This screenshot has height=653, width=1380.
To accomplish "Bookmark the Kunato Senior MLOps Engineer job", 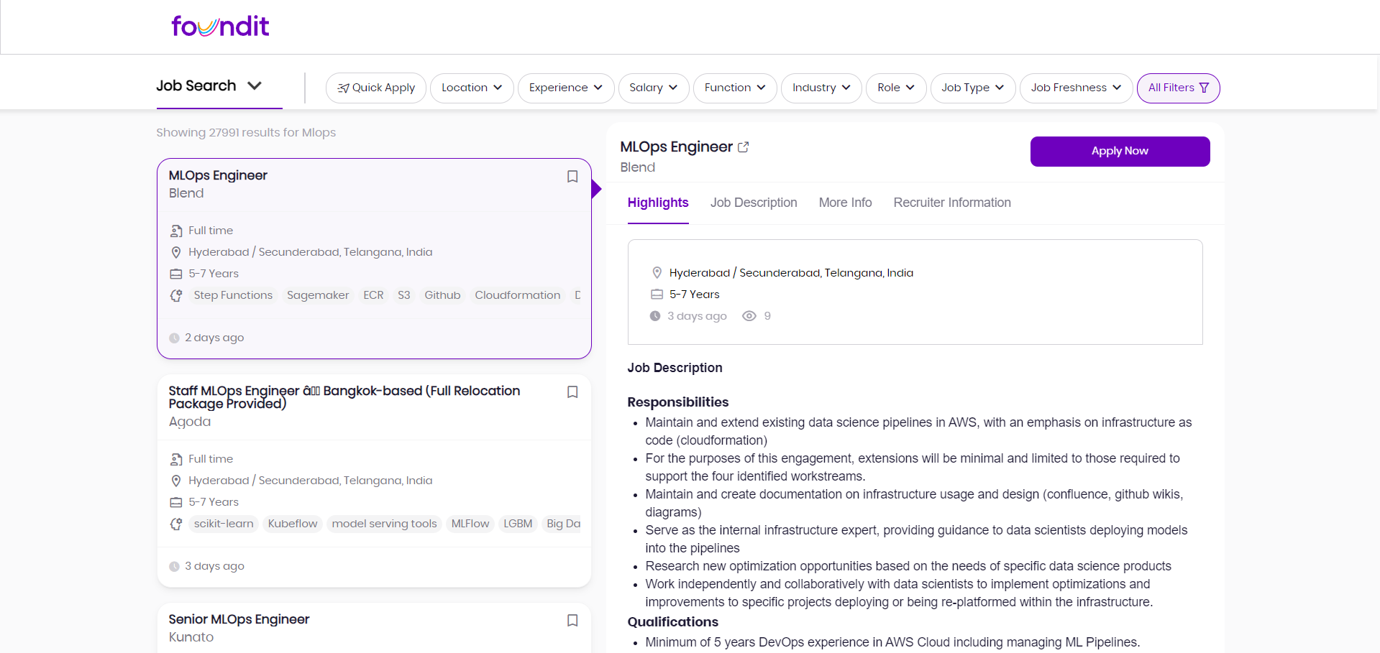I will coord(572,621).
